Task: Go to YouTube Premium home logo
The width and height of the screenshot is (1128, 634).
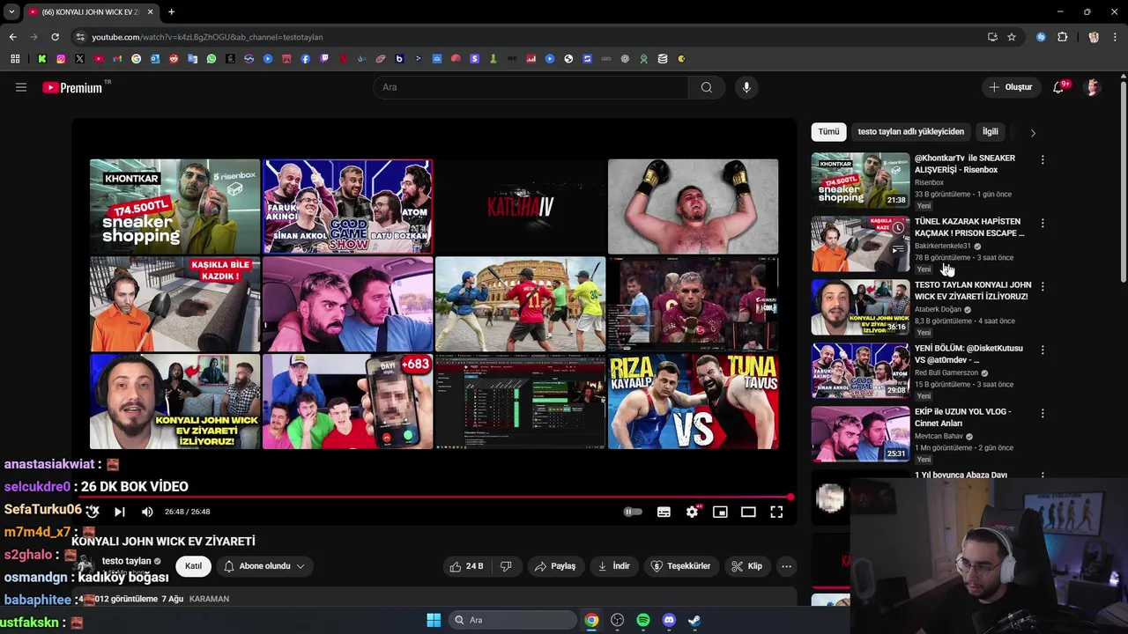Action: coord(72,88)
